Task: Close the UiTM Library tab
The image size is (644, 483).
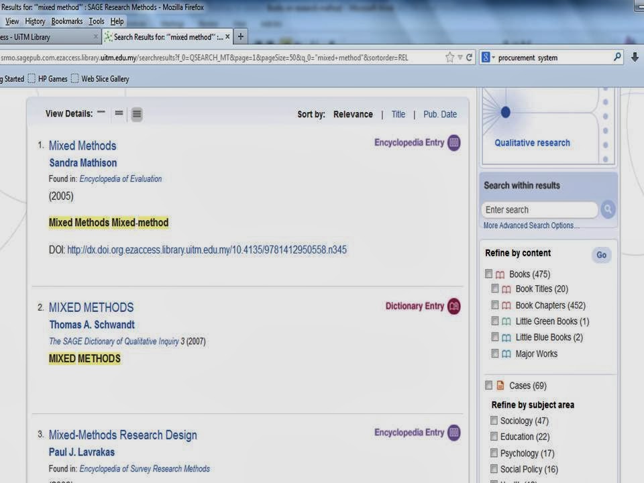Action: tap(95, 36)
